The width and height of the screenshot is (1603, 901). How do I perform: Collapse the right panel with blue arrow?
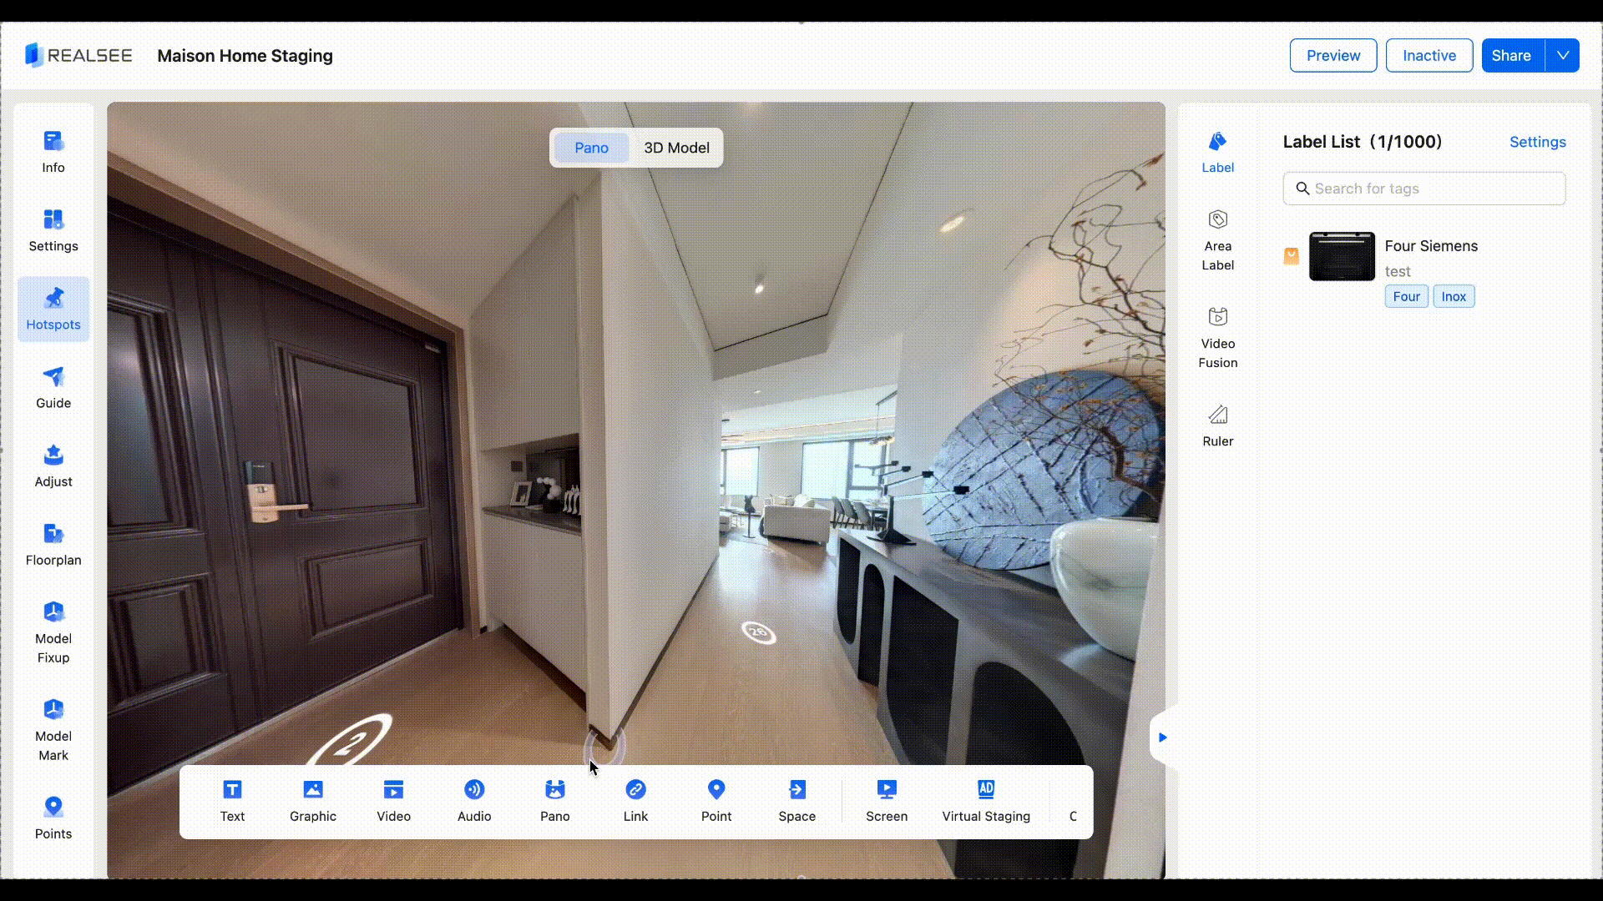click(1162, 737)
